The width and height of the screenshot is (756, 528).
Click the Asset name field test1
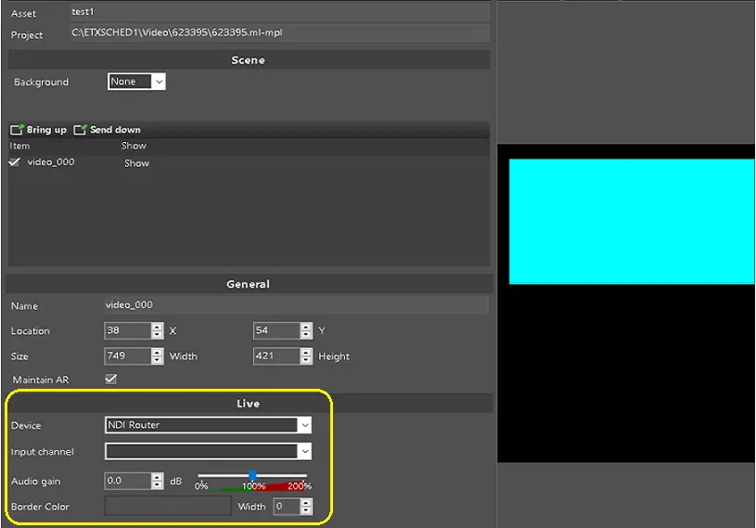(x=278, y=12)
